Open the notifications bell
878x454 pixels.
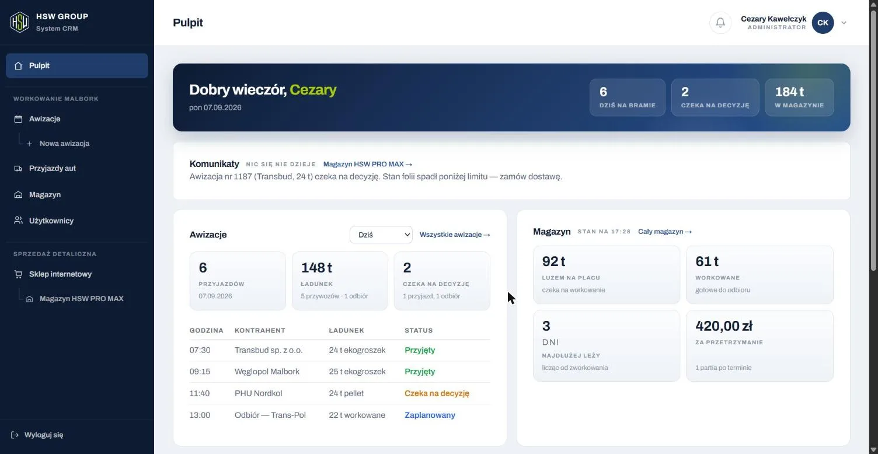point(720,23)
